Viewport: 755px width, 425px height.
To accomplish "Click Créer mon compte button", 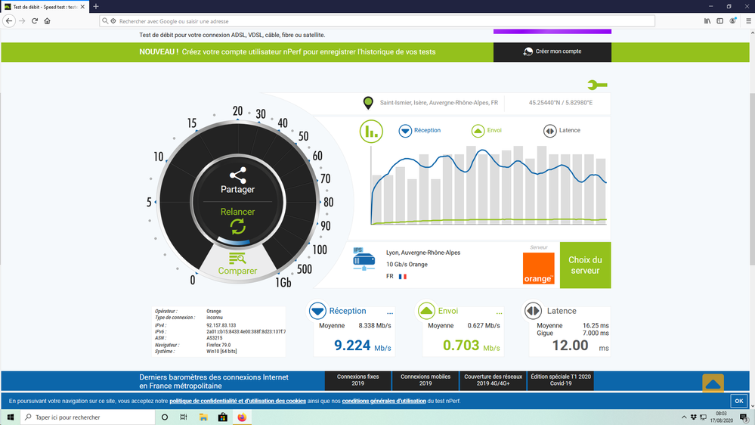I will (552, 51).
